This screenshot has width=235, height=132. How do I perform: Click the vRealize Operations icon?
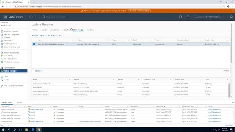pyautogui.click(x=2, y=62)
